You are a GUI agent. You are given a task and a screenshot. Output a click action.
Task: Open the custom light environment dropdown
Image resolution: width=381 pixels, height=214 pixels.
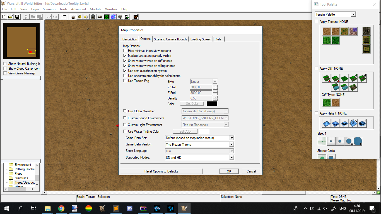click(x=205, y=125)
